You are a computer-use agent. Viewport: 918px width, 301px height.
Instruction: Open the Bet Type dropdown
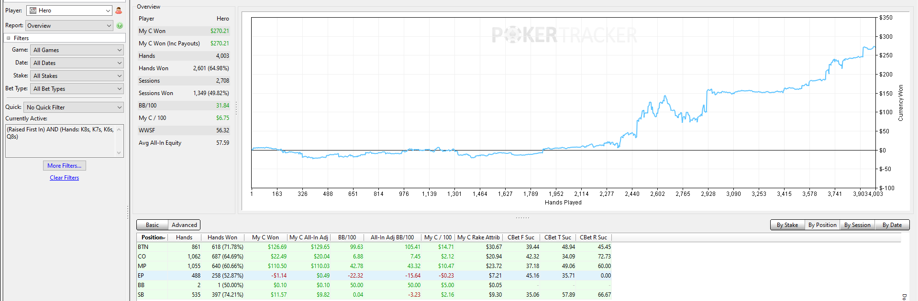[x=77, y=89]
